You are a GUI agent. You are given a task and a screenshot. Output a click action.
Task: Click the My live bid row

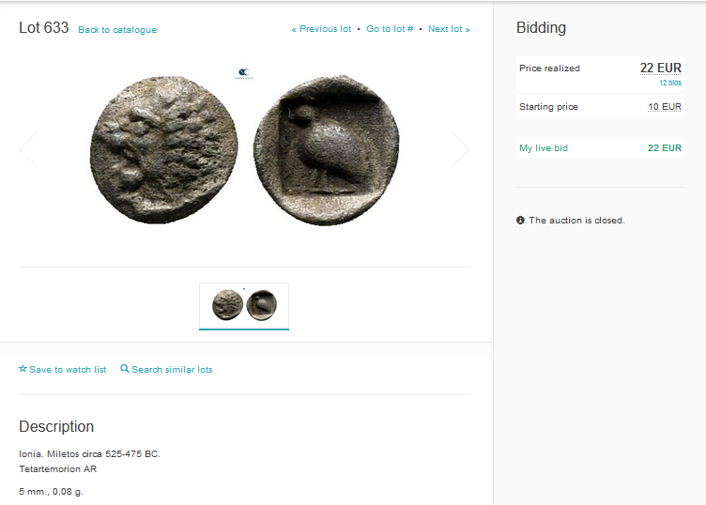600,147
